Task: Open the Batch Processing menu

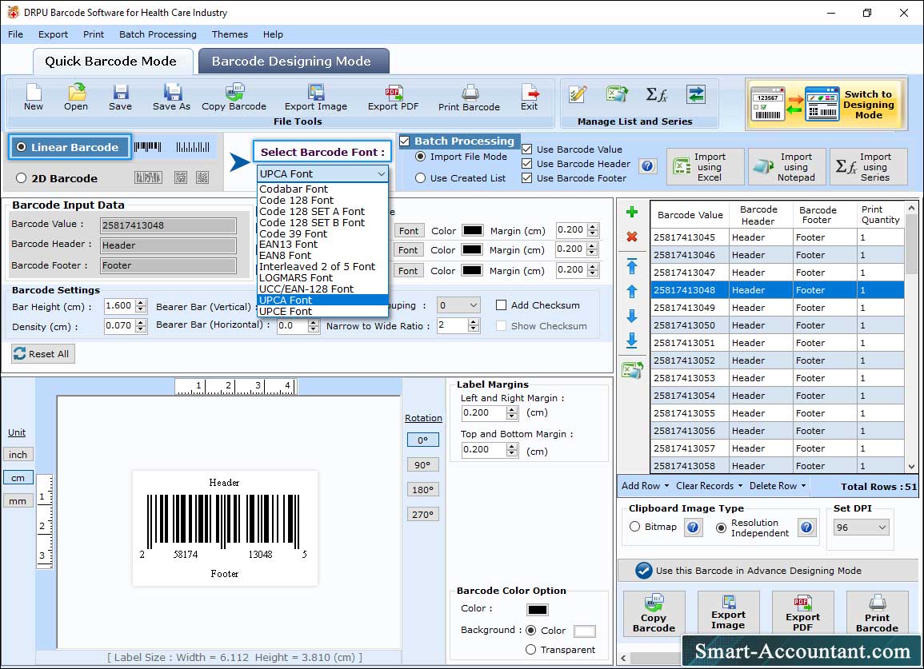Action: pos(158,34)
